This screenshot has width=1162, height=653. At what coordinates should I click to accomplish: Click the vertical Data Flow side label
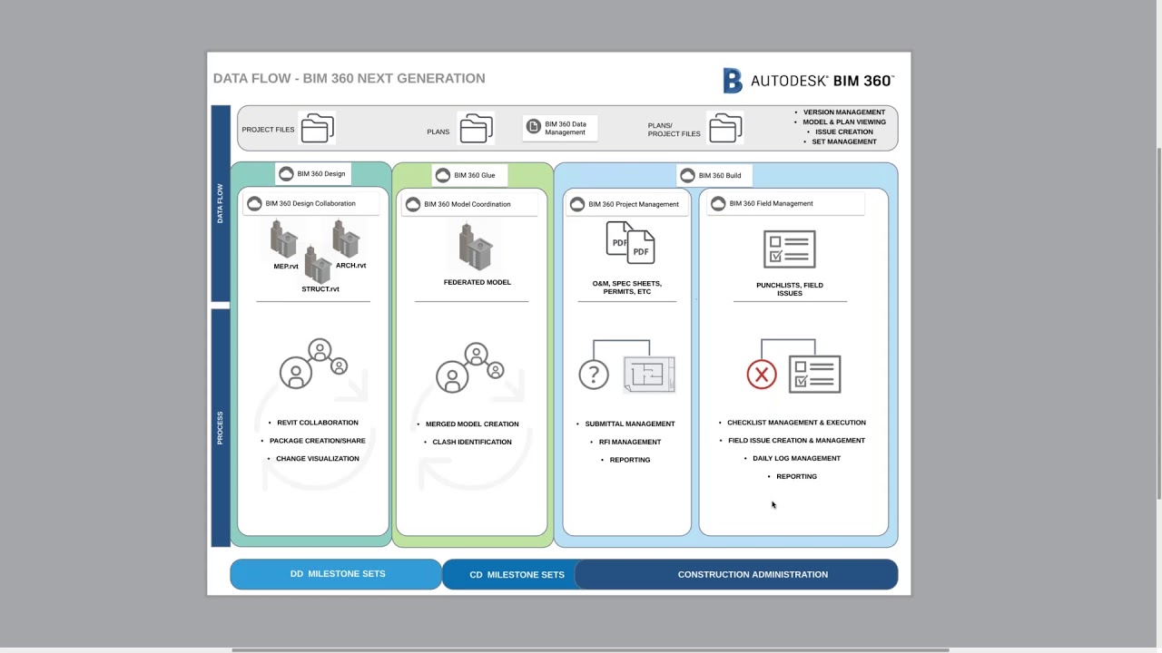[220, 203]
